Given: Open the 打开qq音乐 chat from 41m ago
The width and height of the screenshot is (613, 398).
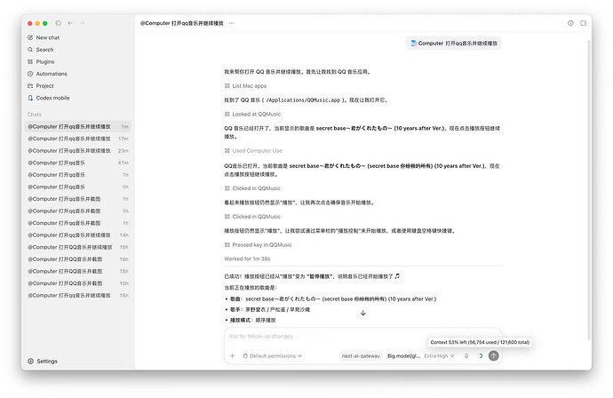Looking at the screenshot, I should coord(78,163).
